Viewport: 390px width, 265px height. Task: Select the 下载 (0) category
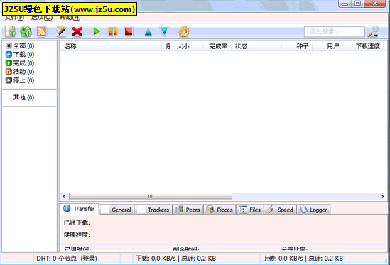[20, 54]
